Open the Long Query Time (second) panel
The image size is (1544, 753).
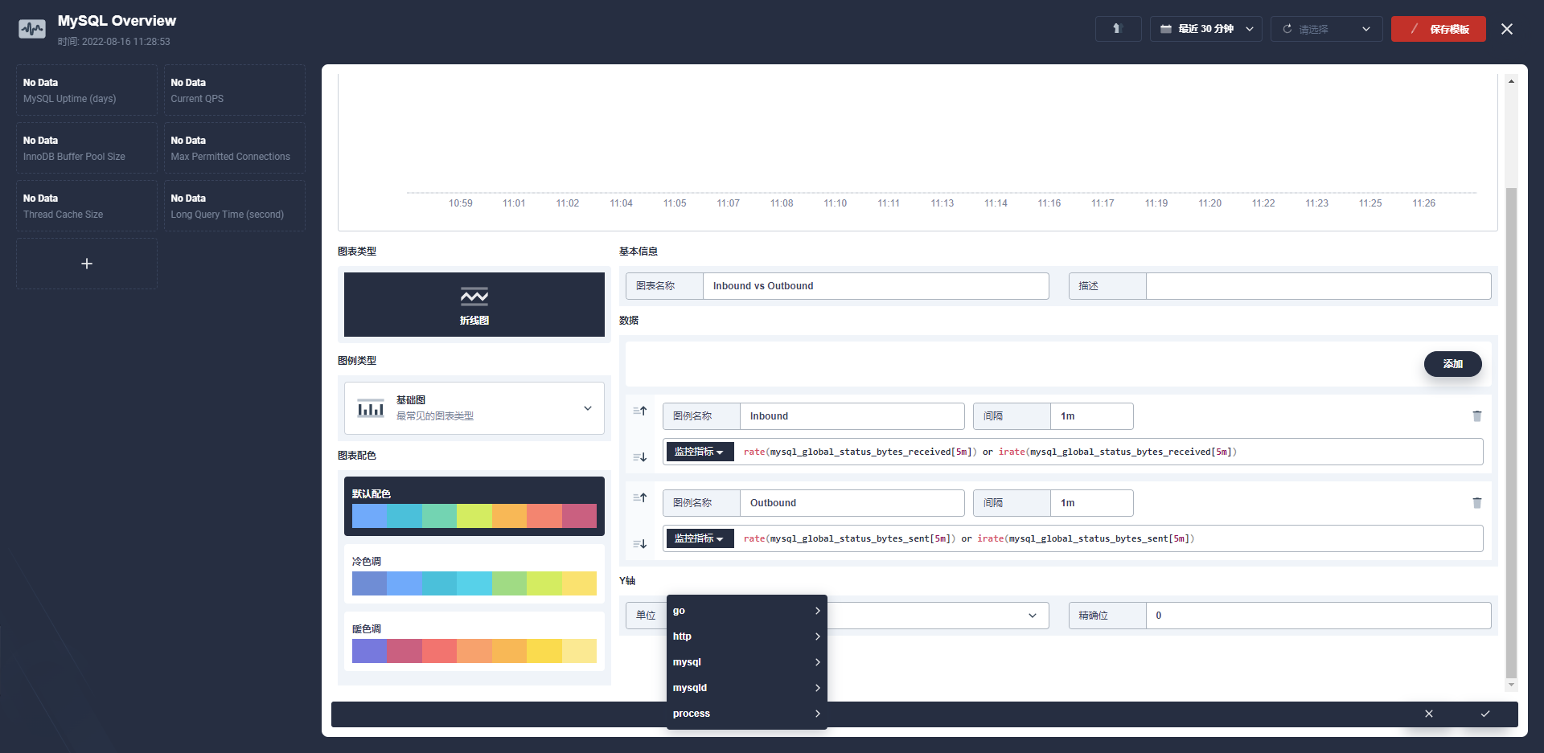(x=235, y=206)
